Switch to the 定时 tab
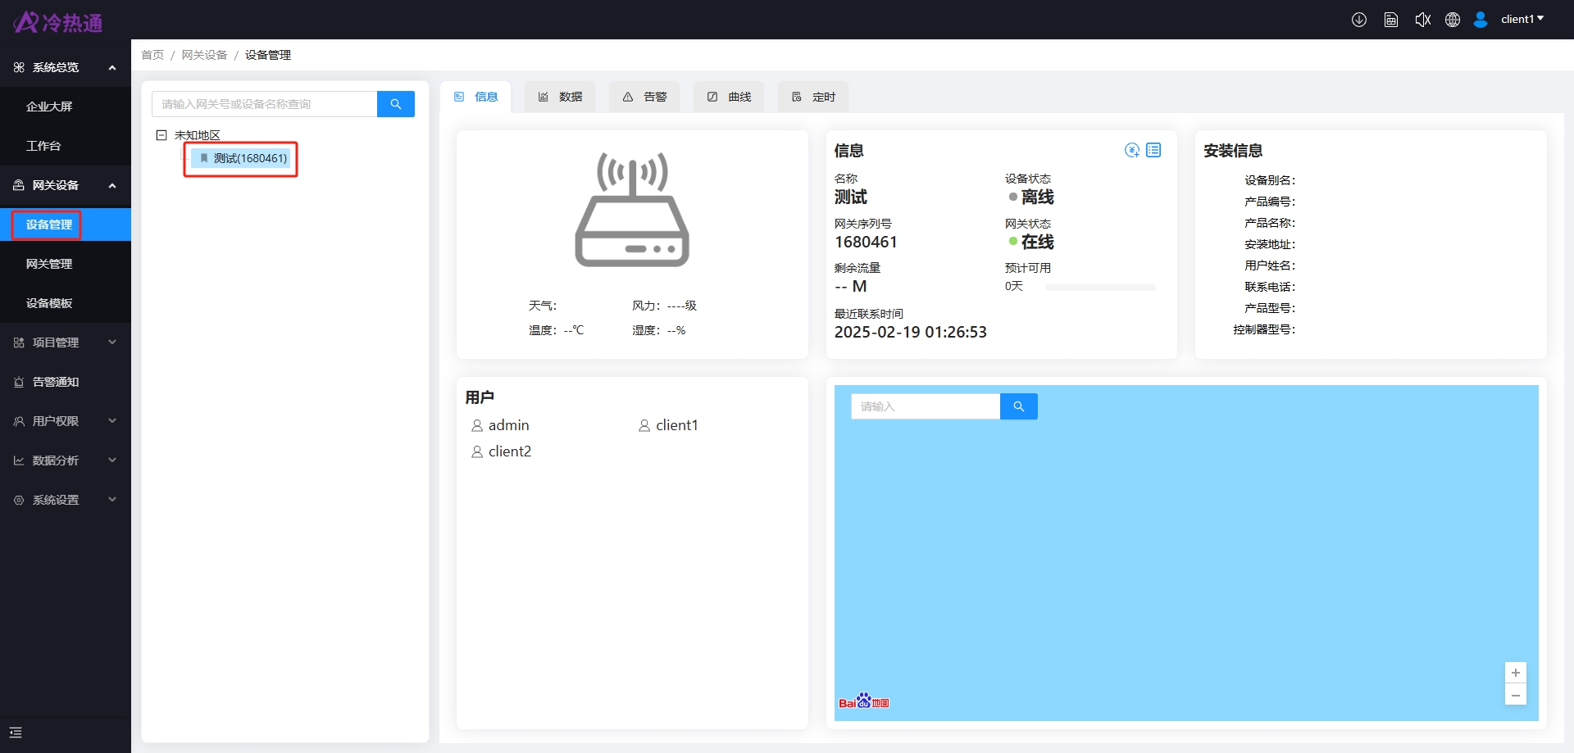This screenshot has width=1574, height=753. 814,97
